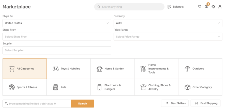Select the Electronics & Gadgets category
The width and height of the screenshot is (225, 110).
tap(112, 87)
